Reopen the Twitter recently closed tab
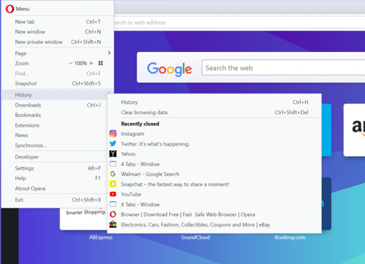This screenshot has height=264, width=365. click(155, 144)
